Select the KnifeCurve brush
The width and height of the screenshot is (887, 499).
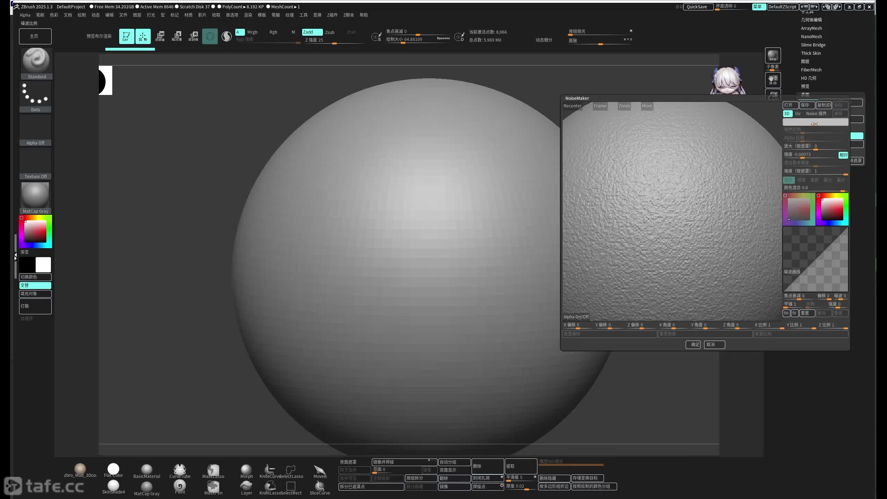pos(270,471)
